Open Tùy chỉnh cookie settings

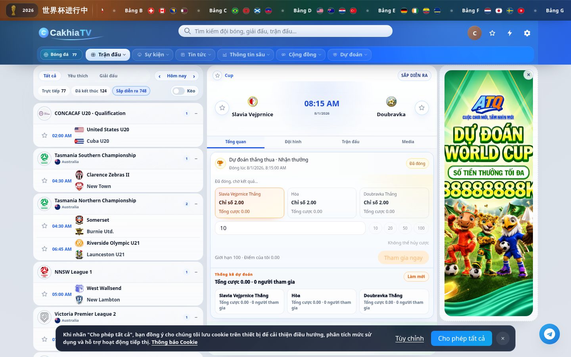coord(409,338)
